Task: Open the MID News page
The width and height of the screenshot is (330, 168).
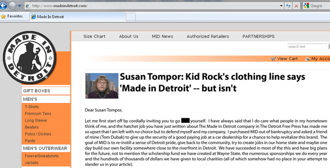Action: point(162,36)
